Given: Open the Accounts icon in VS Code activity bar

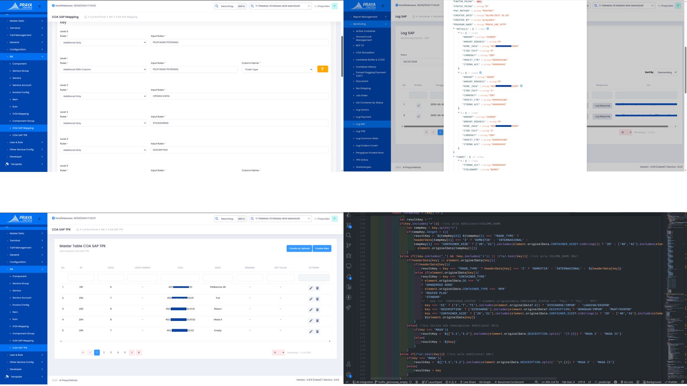Looking at the screenshot, I should 349,364.
